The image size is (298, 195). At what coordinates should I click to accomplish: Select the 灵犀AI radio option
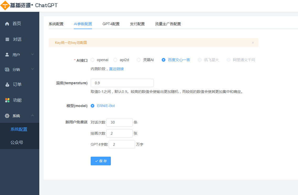139,60
